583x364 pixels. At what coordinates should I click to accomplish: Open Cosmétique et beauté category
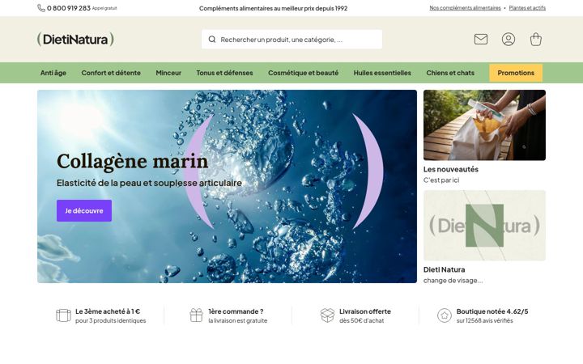303,73
